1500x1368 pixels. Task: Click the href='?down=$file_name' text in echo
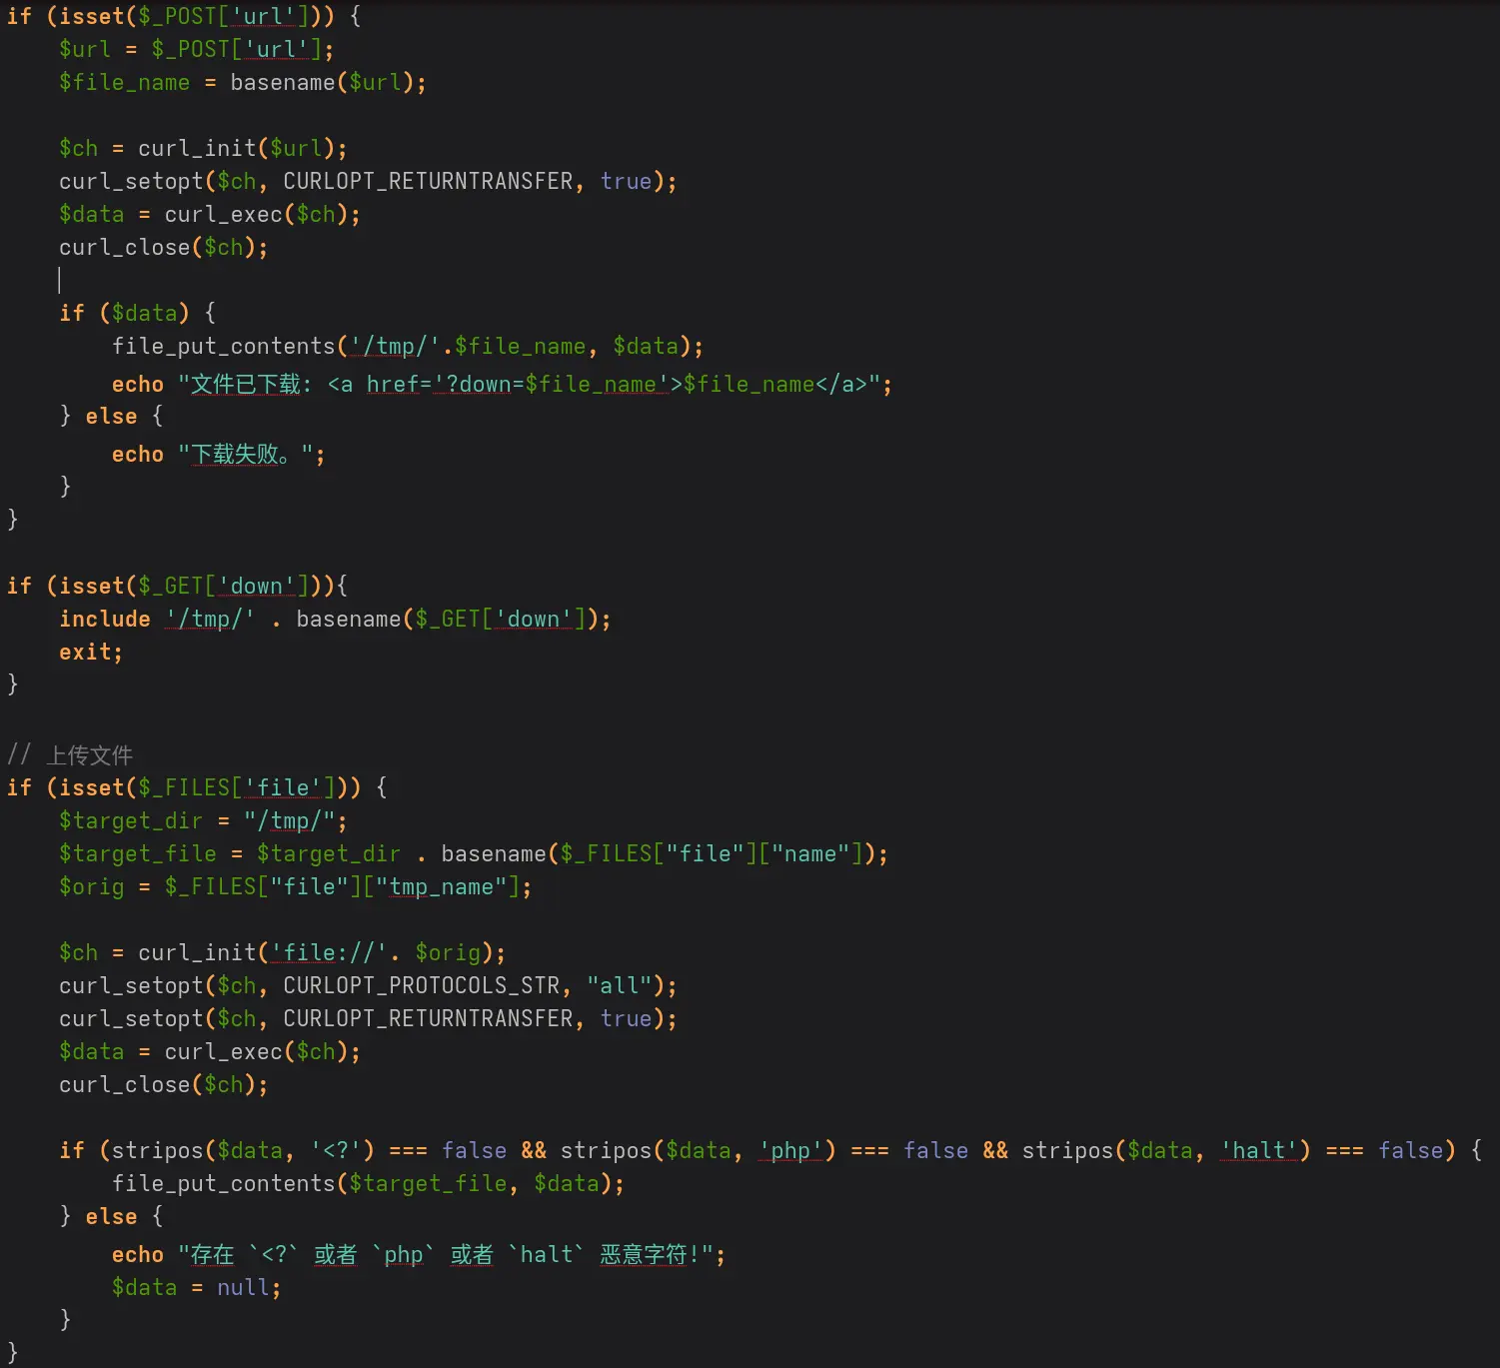click(517, 385)
